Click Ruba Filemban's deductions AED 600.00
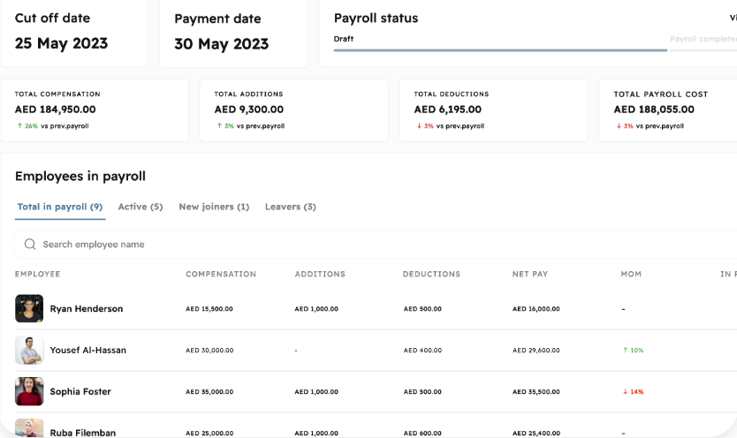This screenshot has height=438, width=737. click(422, 433)
